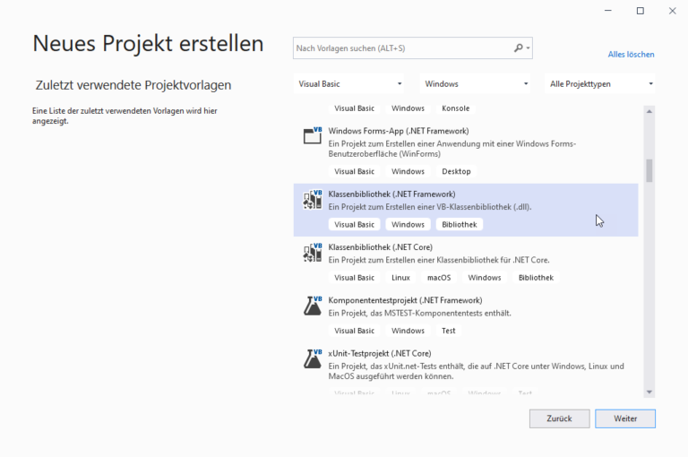Viewport: 688px width, 457px height.
Task: Click the xUnit-Testprojekt flask icon
Action: 313,358
